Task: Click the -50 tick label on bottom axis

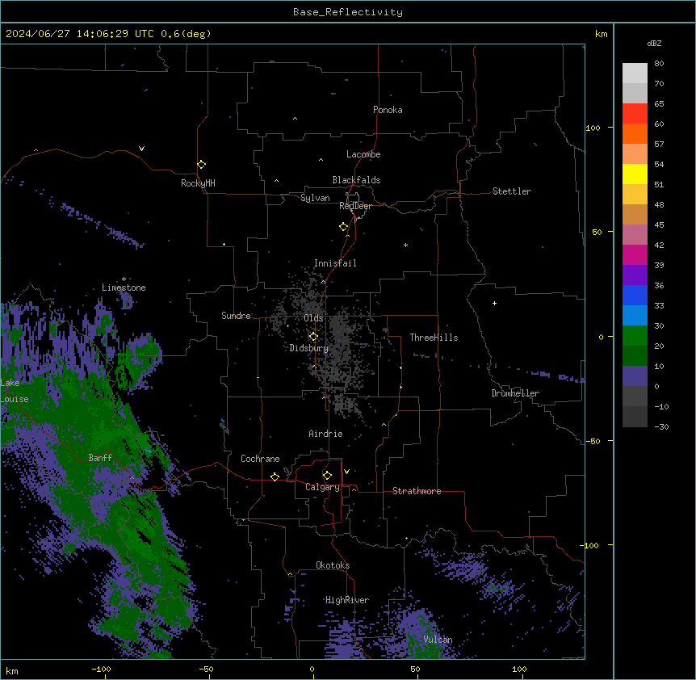Action: tap(206, 669)
